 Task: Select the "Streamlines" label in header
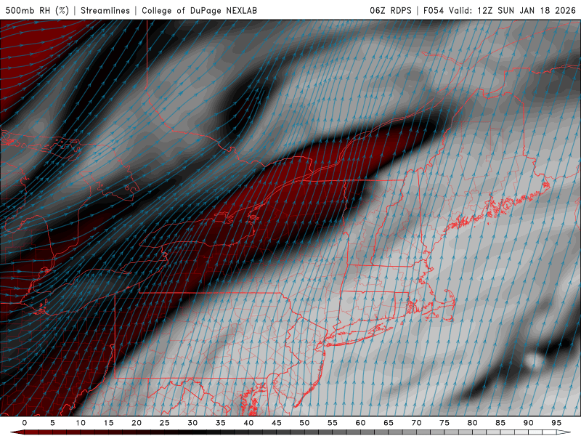105,11
